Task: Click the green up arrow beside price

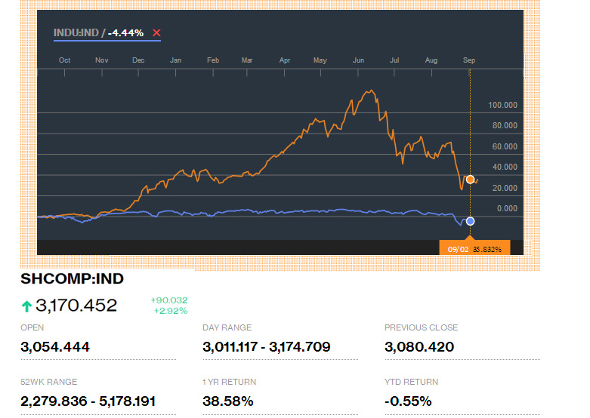Action: pyautogui.click(x=26, y=306)
